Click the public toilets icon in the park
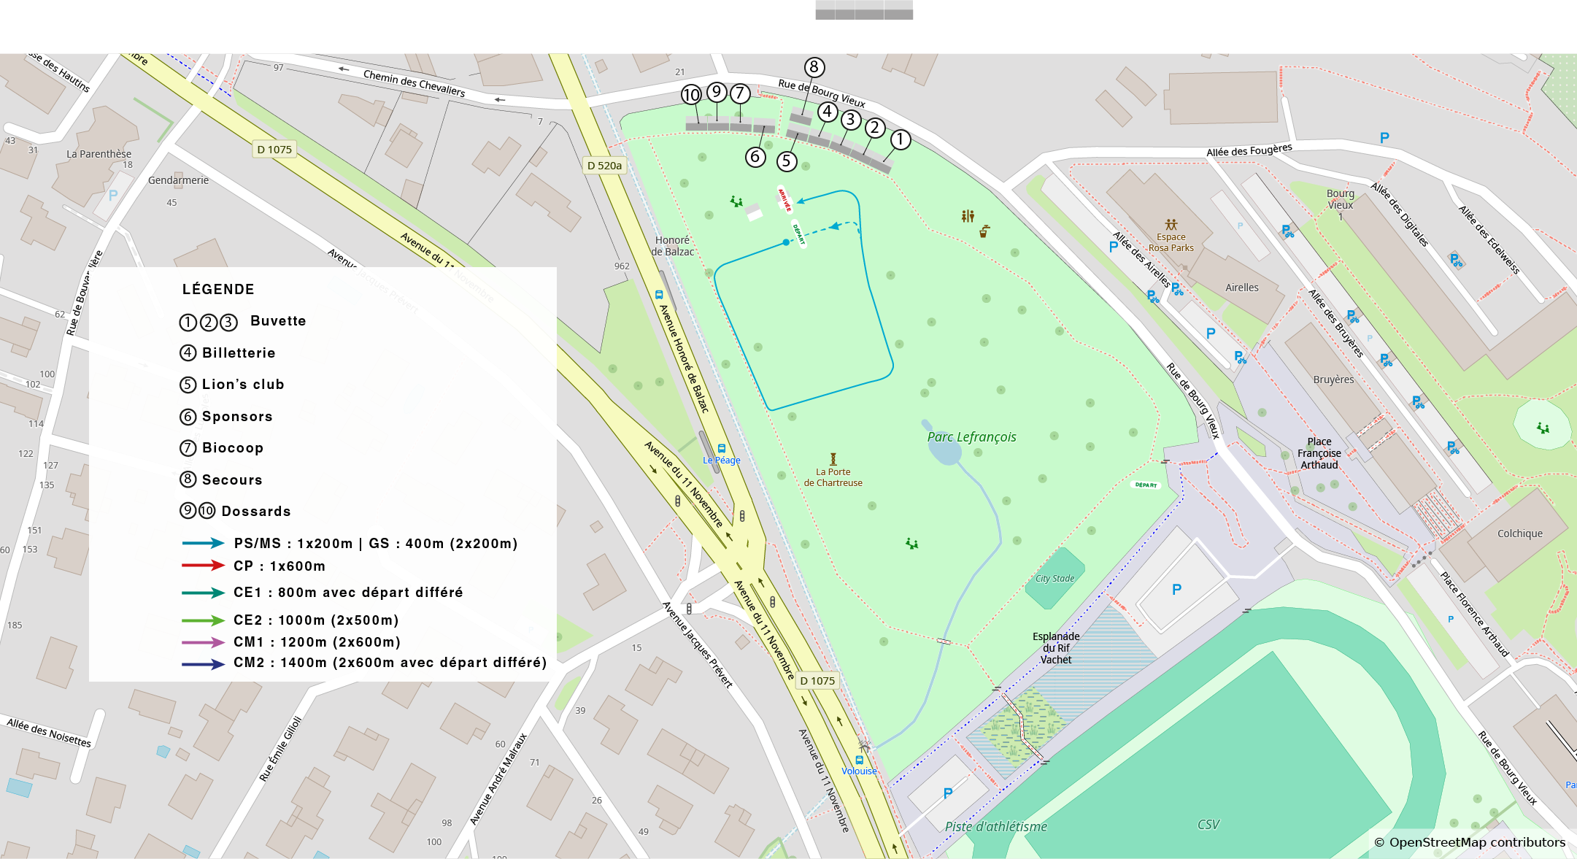Viewport: 1577px width, 859px height. (x=968, y=216)
